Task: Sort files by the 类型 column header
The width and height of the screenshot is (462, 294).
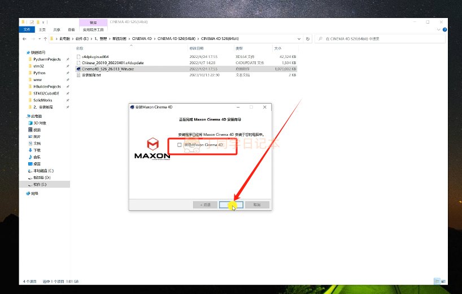Action: click(239, 48)
